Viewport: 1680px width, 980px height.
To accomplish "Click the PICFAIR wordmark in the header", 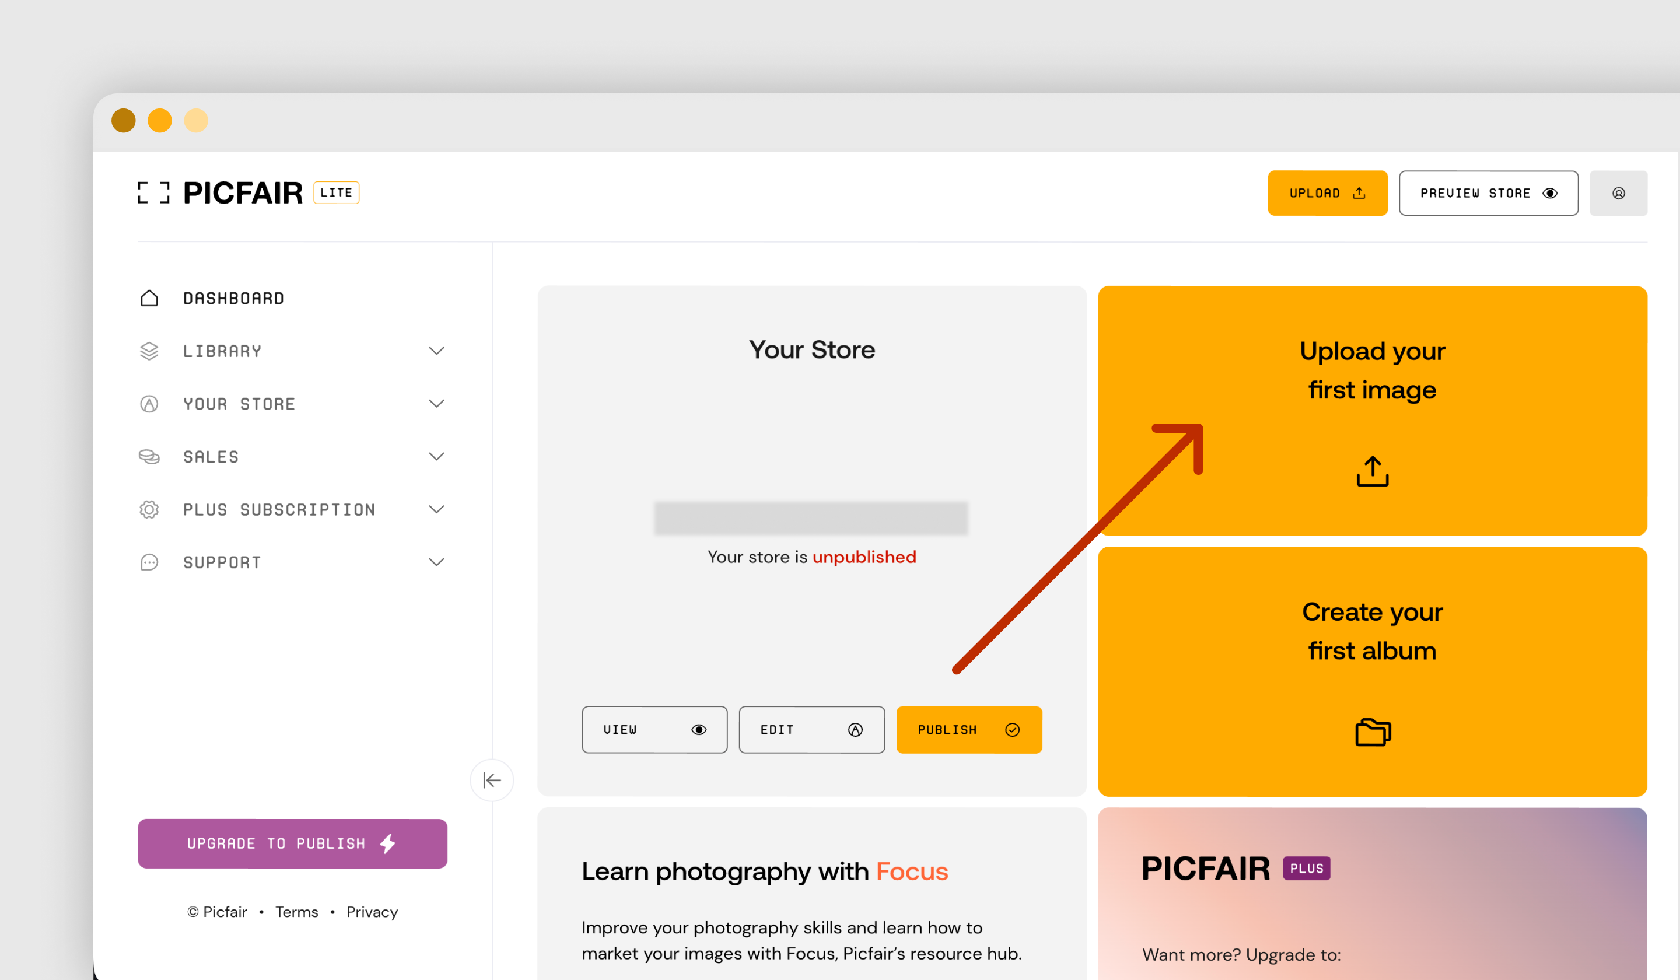I will coord(243,192).
